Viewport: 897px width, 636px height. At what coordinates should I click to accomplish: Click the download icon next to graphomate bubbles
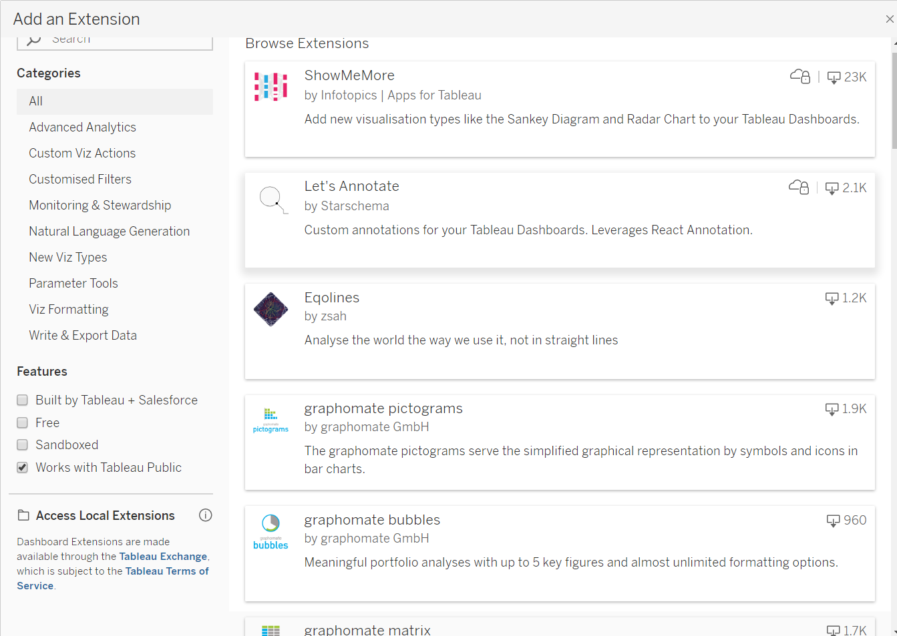pos(832,520)
